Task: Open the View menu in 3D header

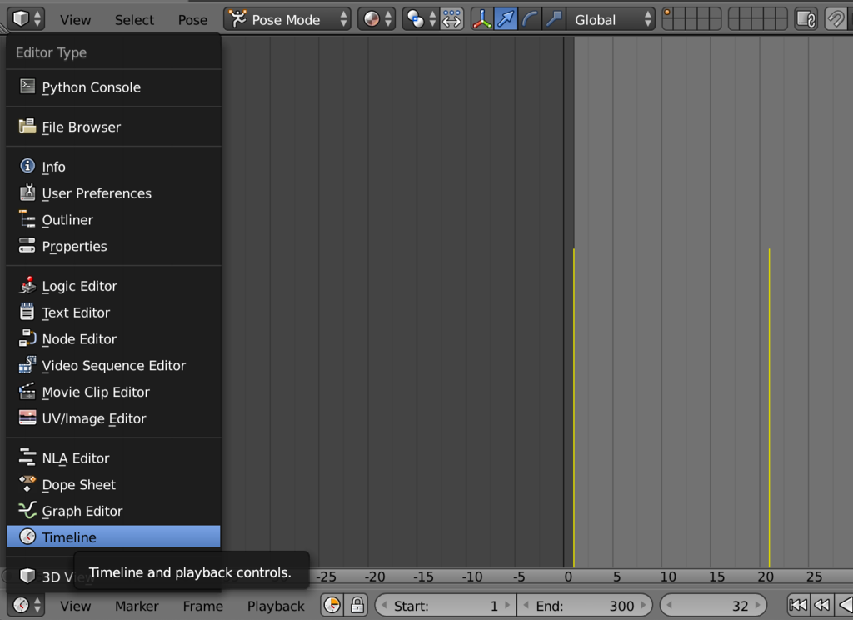Action: click(75, 20)
